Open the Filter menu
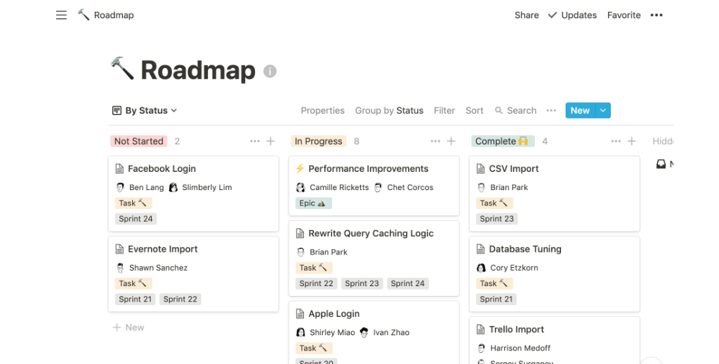The width and height of the screenshot is (719, 364). pyautogui.click(x=444, y=111)
